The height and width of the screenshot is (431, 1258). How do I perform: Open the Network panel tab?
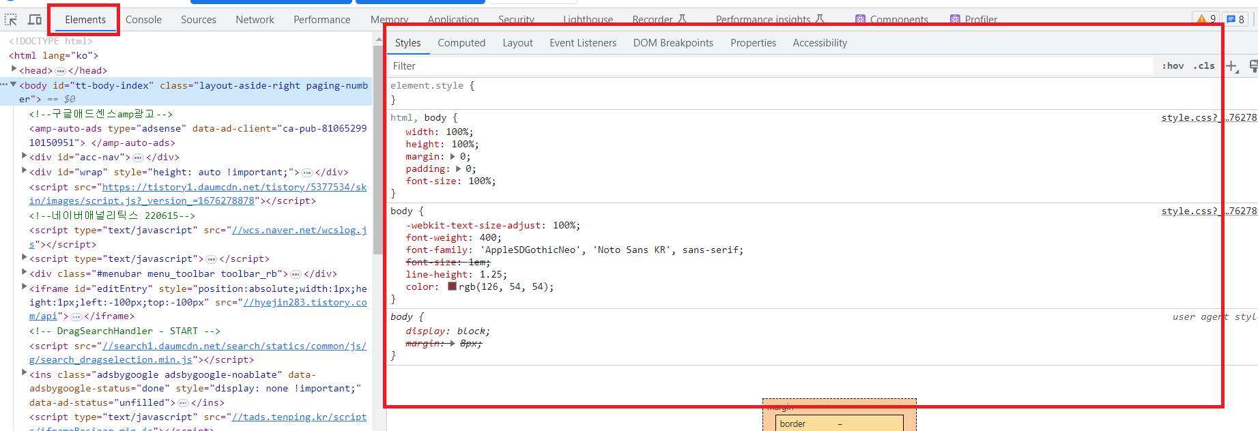[255, 20]
